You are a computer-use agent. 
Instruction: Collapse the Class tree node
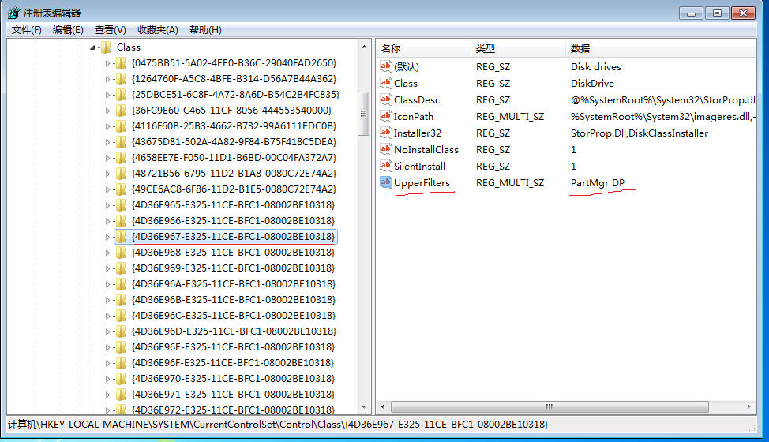point(92,47)
